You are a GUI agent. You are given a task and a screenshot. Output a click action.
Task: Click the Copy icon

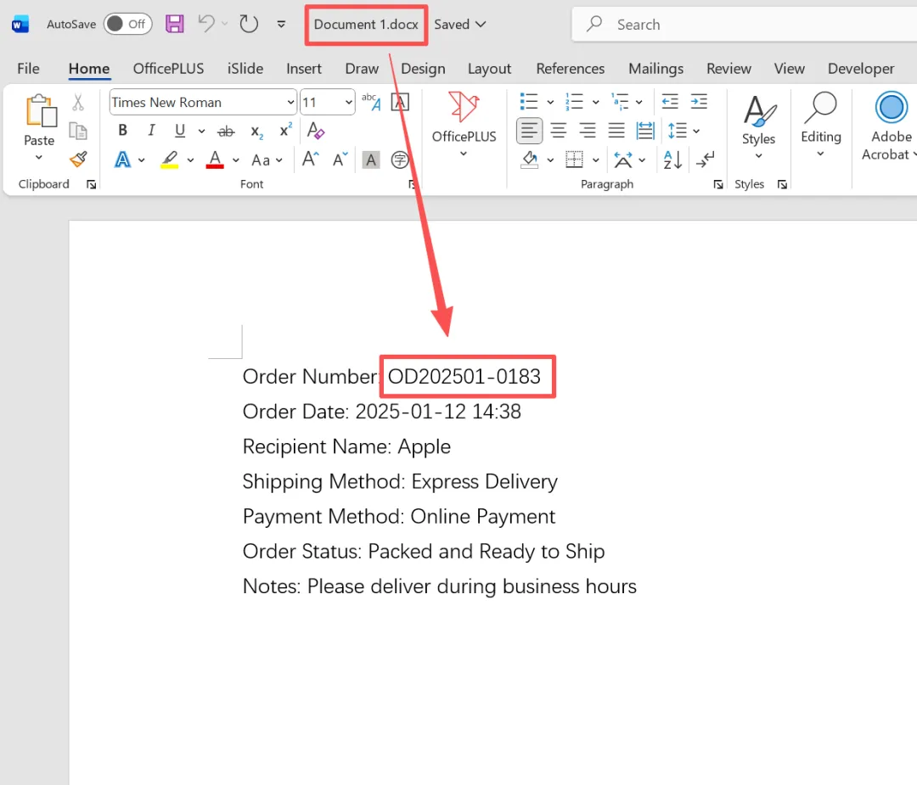pos(78,131)
